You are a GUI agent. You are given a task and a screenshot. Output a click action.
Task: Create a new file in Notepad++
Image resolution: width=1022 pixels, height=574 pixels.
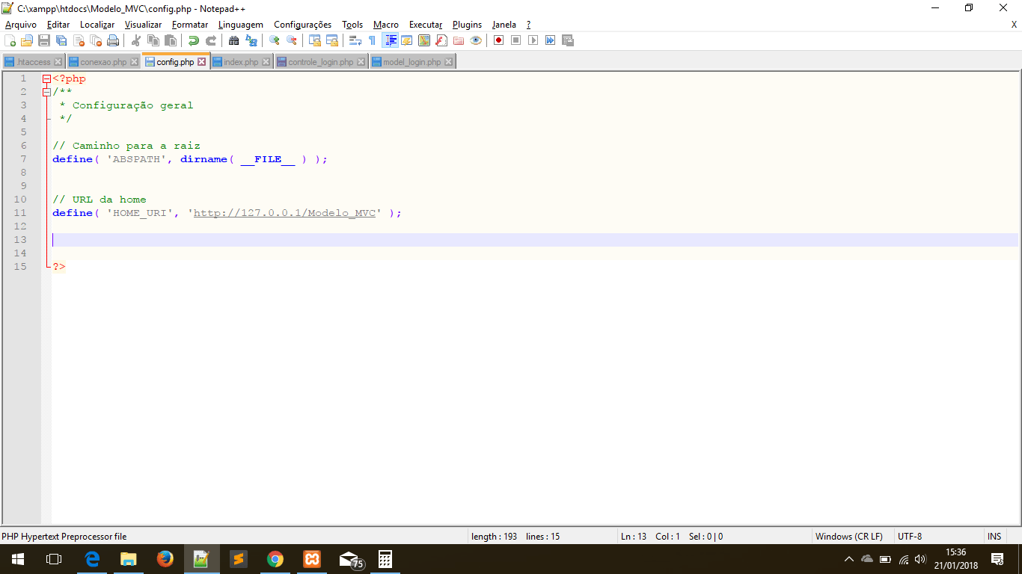pyautogui.click(x=11, y=40)
